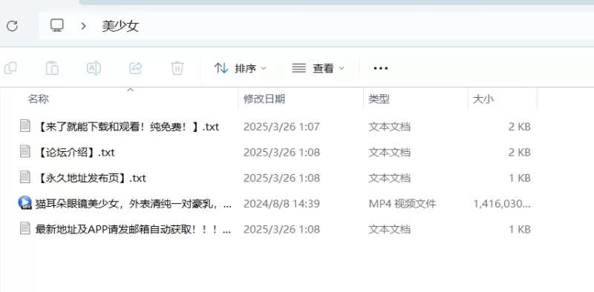This screenshot has height=292, width=594.
Task: Open the 排序 sort dropdown
Action: click(240, 68)
